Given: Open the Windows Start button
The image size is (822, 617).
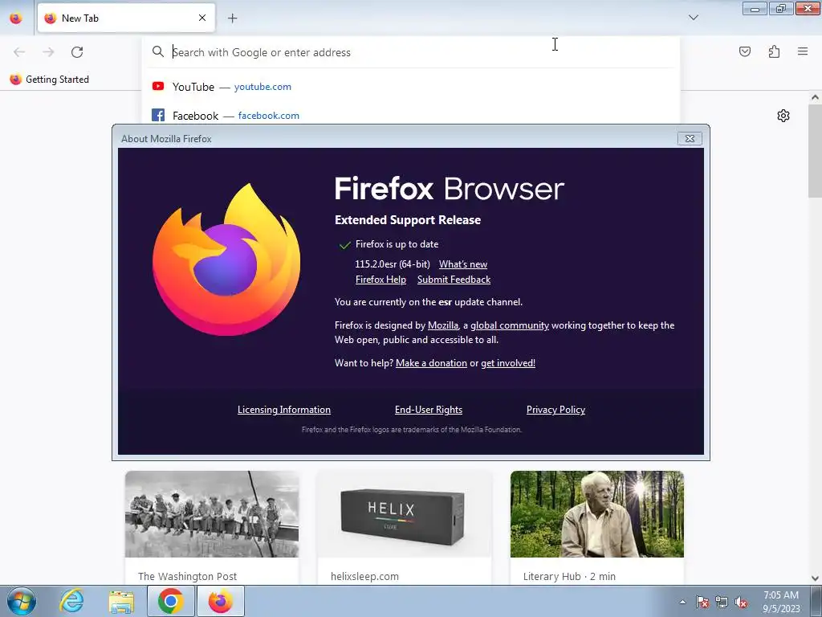Looking at the screenshot, I should 22,601.
